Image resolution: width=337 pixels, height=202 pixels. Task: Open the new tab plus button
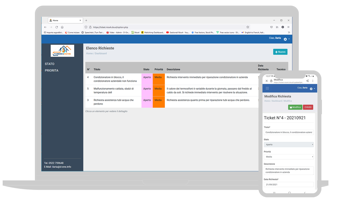[86, 20]
